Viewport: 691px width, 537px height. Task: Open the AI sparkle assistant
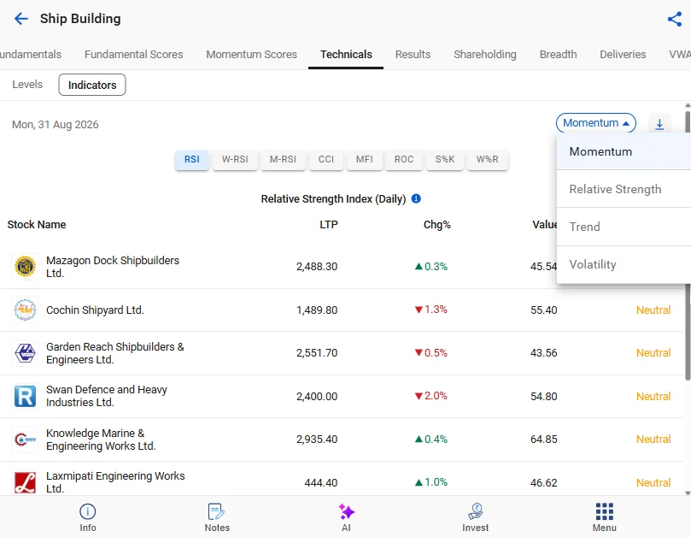coord(347,517)
